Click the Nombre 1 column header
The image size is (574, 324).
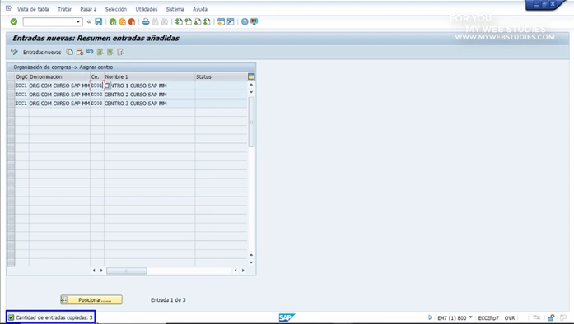(x=149, y=76)
